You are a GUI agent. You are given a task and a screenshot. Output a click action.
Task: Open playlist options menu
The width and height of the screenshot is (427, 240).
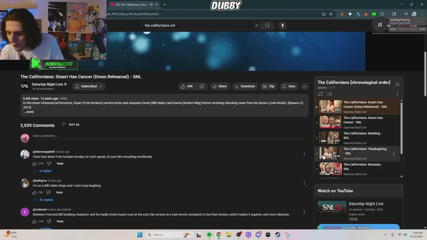[x=397, y=94]
